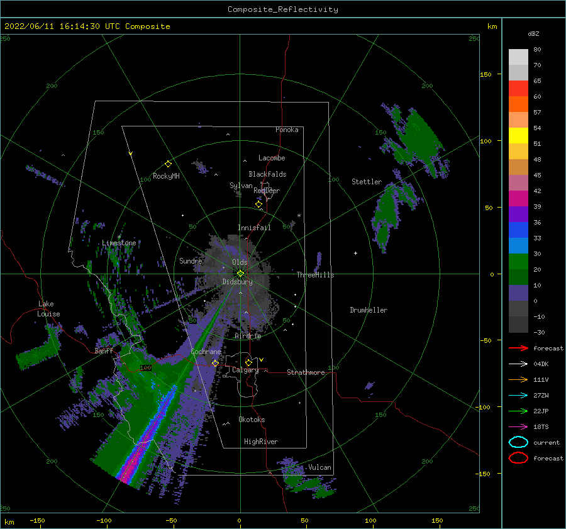566x529 pixels.
Task: Click the Ponoka city label
Action: (287, 130)
